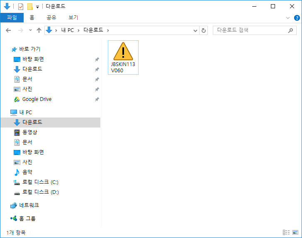
Task: Go back with the back arrow
Action: [x=8, y=30]
